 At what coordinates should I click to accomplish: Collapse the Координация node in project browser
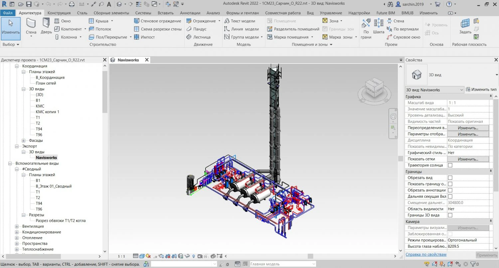[x=17, y=66]
